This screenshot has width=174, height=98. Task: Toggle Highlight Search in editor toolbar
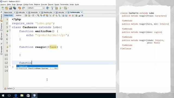[x=47, y=16]
